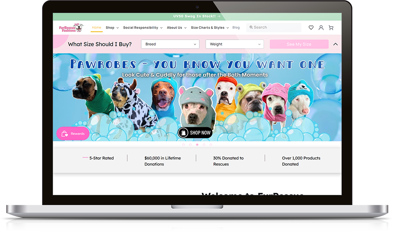Collapse the What Size Should I Buy bar
The height and width of the screenshot is (232, 393).
(335, 44)
